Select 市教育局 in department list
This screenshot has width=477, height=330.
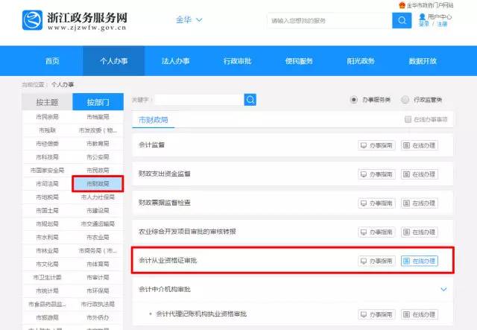[98, 144]
